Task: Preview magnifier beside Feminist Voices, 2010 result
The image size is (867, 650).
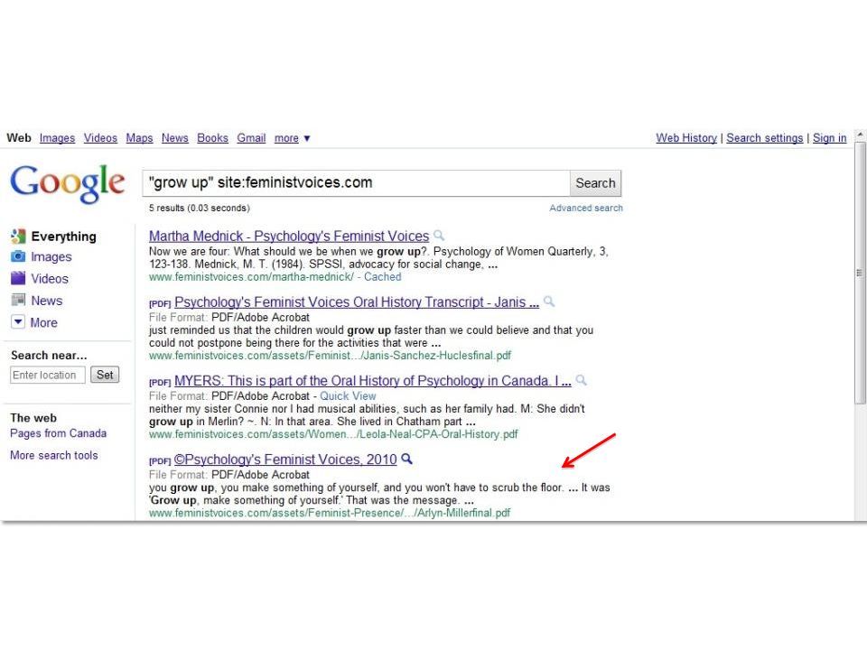Action: coord(406,459)
